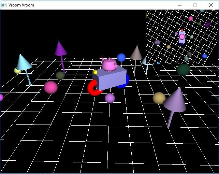
Task: Click the lavender sphere below the car
Action: pos(109,98)
